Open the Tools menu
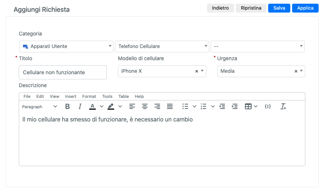 (107, 96)
